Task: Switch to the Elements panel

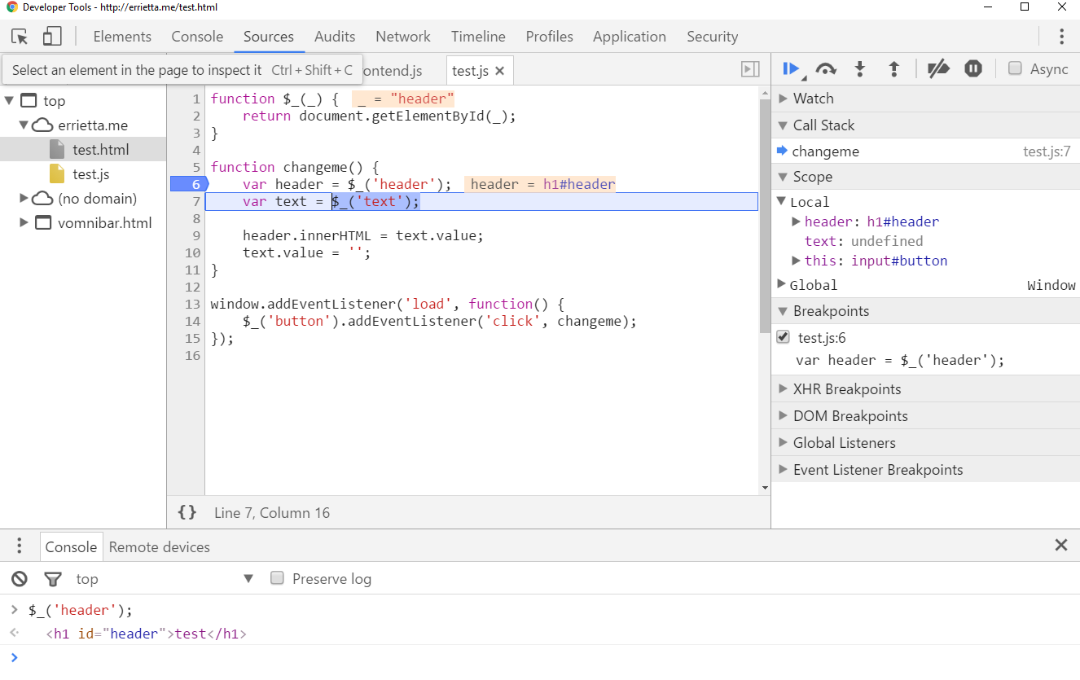Action: 122,37
